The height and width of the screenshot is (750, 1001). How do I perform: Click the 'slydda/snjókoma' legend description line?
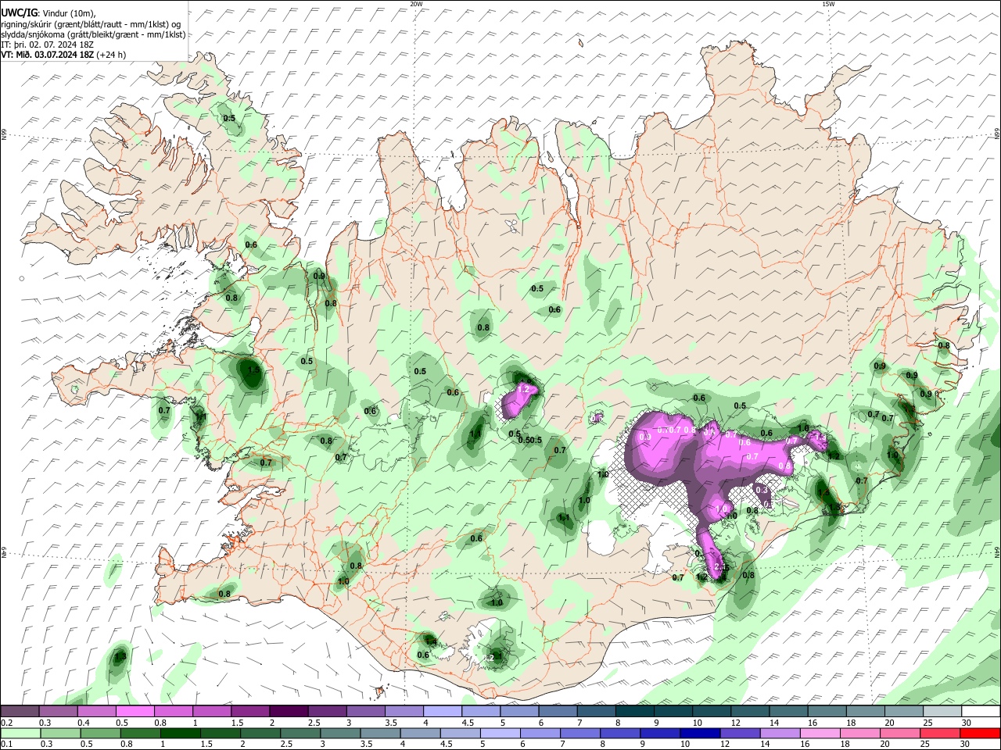pos(94,34)
